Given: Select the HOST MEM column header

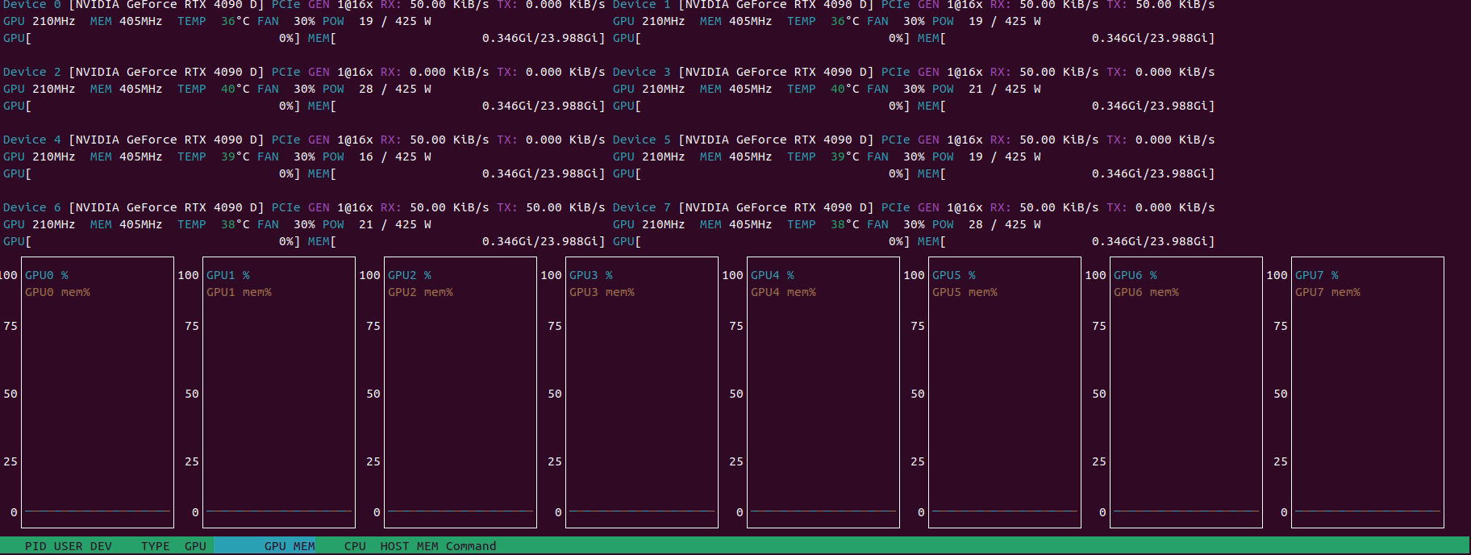Looking at the screenshot, I should (x=410, y=546).
